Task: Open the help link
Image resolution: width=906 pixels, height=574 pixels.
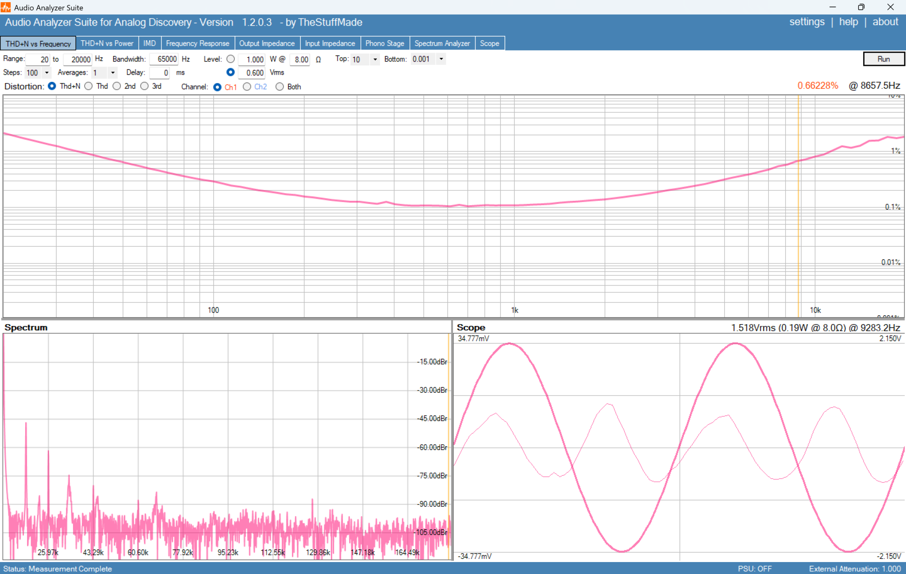Action: pos(848,22)
